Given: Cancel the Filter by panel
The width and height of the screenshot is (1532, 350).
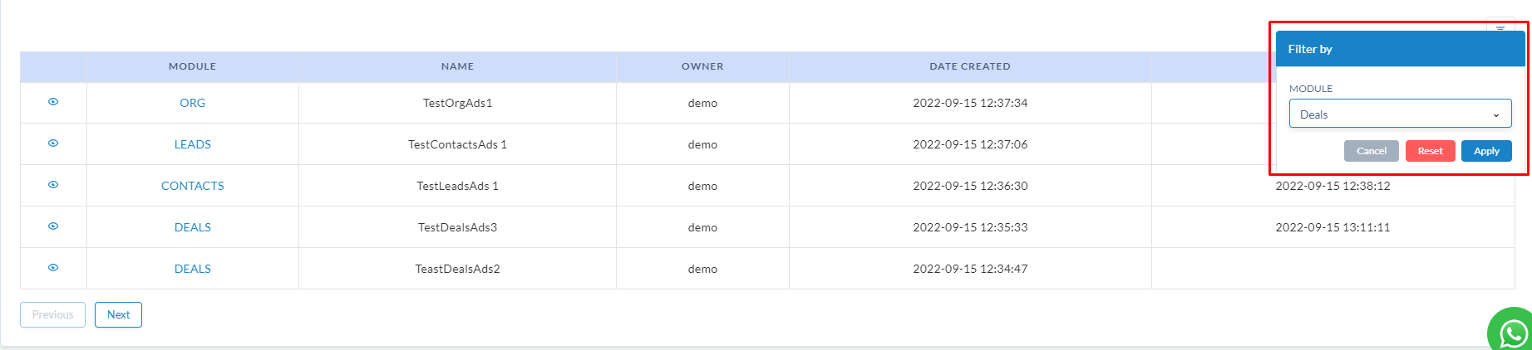Looking at the screenshot, I should pos(1372,151).
